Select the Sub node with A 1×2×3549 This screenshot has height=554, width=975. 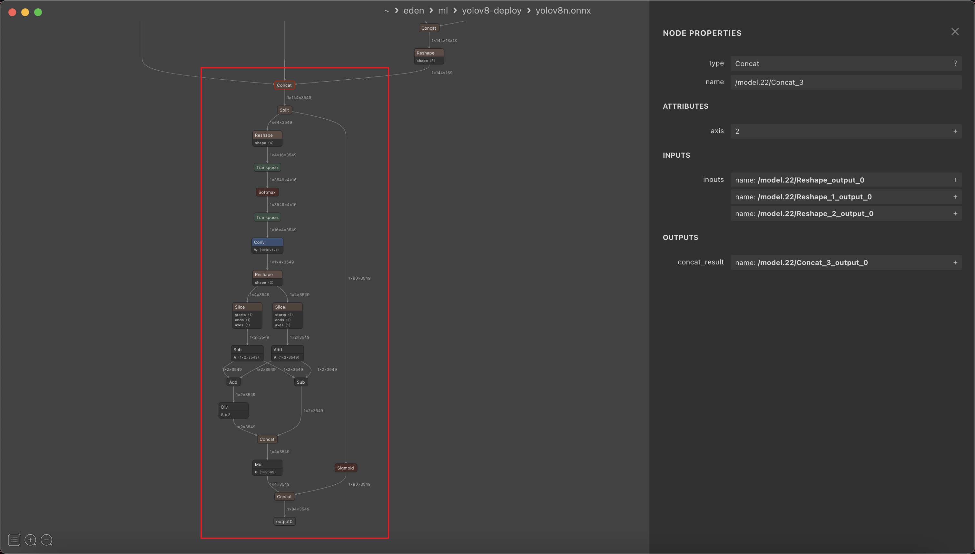point(247,353)
